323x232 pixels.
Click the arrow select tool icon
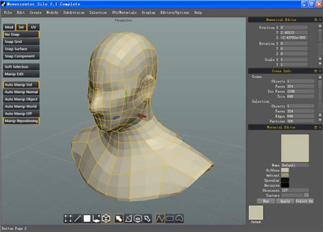coord(119,218)
